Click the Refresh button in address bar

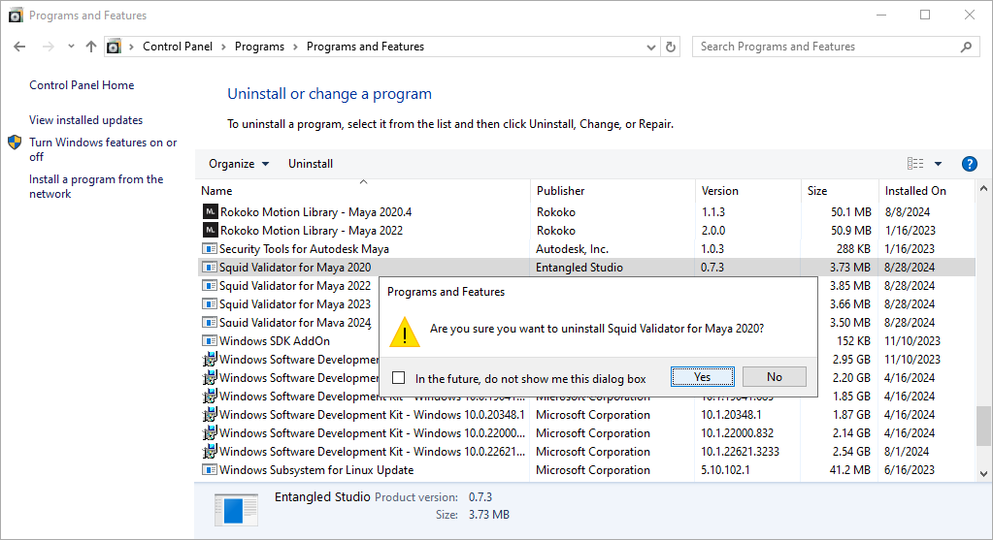click(x=671, y=47)
